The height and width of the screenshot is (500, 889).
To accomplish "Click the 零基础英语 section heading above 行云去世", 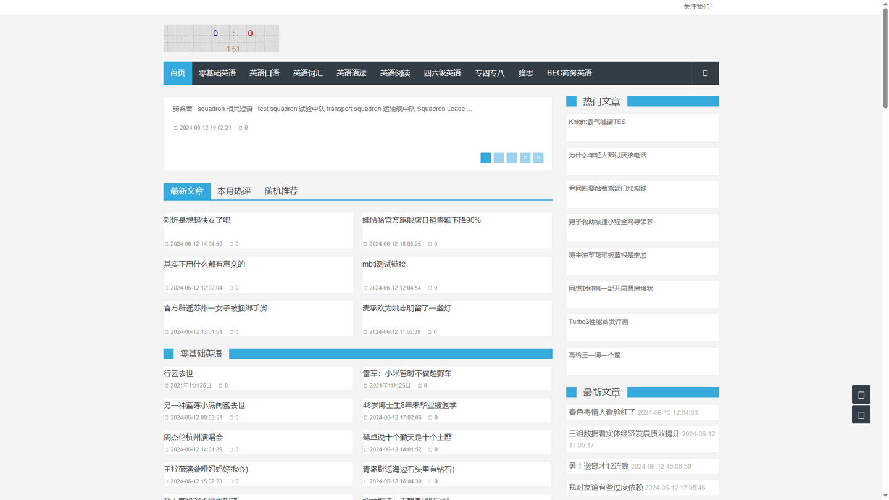I will click(x=201, y=354).
